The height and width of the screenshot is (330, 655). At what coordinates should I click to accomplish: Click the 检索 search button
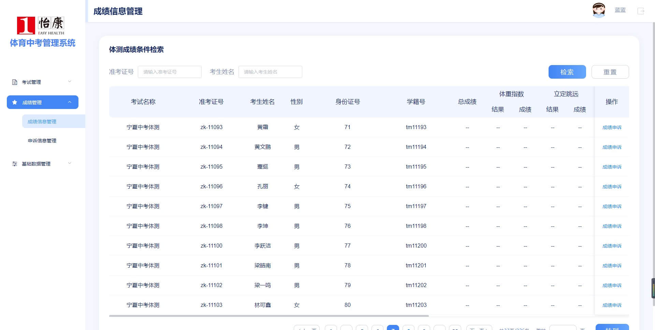[x=567, y=72]
